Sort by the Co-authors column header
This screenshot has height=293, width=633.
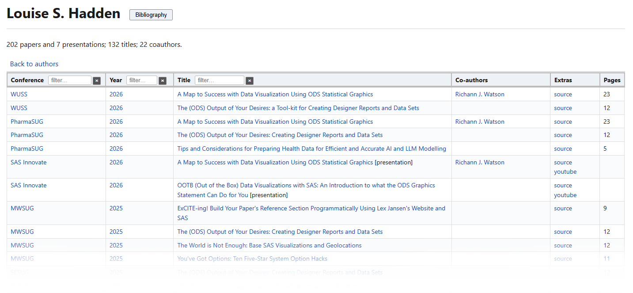coord(472,80)
